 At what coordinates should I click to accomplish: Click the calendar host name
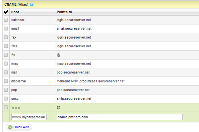pos(18,20)
